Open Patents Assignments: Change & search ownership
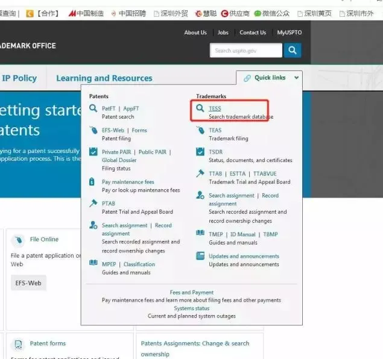Image resolution: width=383 pixels, height=359 pixels. [x=195, y=348]
